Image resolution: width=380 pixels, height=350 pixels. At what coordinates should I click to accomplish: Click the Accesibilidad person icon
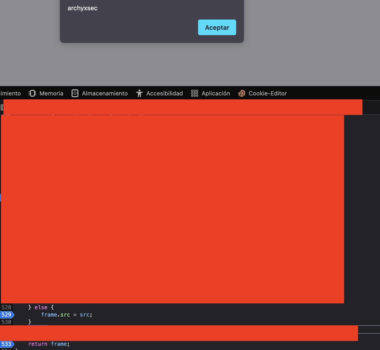[x=139, y=93]
